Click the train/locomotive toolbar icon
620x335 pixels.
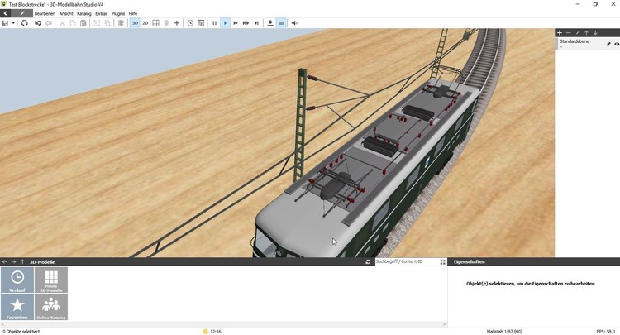(166, 23)
